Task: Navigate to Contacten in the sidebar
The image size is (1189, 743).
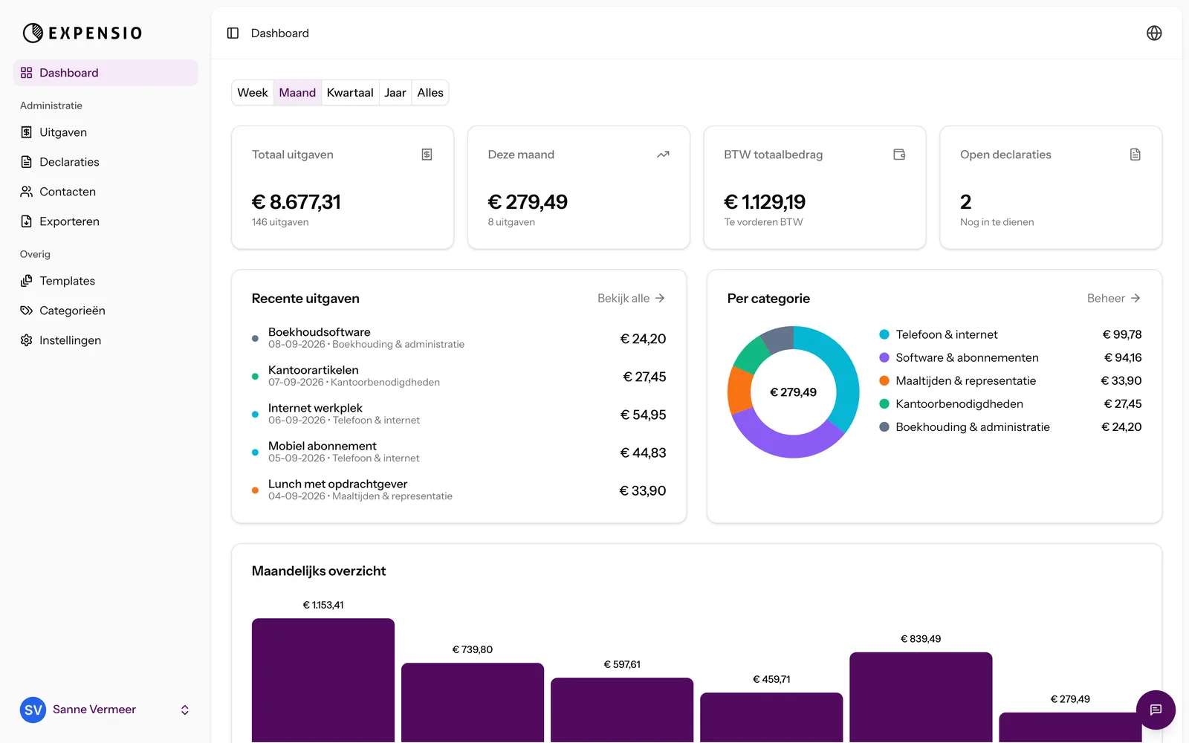Action: click(106, 192)
